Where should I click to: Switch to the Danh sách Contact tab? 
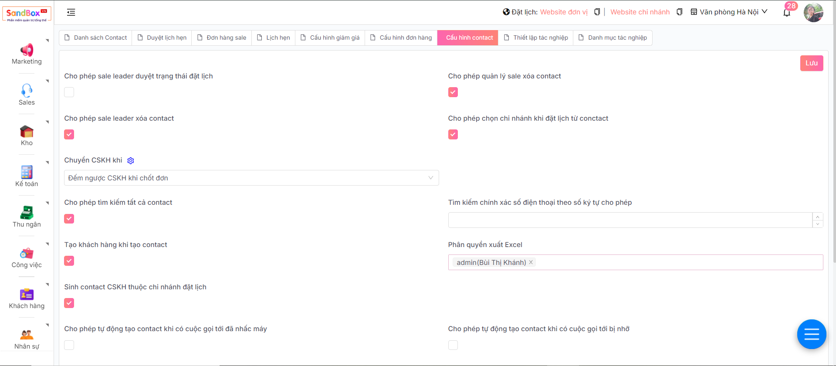96,38
